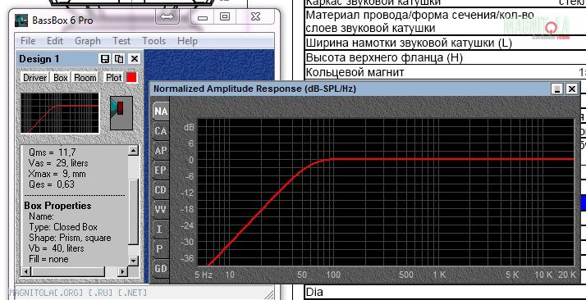Switch to the AP graph tab
This screenshot has height=300, width=586.
tap(161, 151)
